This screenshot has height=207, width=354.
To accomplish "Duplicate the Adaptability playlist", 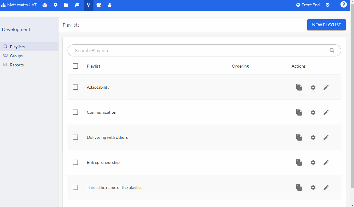I will coord(299,87).
